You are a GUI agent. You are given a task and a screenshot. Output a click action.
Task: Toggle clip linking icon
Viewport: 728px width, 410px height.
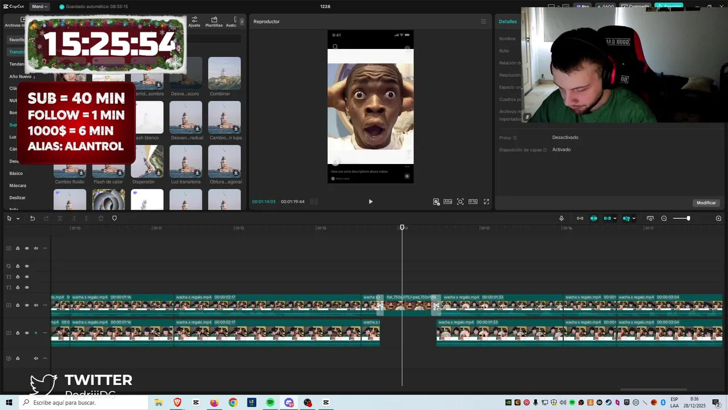coord(607,218)
